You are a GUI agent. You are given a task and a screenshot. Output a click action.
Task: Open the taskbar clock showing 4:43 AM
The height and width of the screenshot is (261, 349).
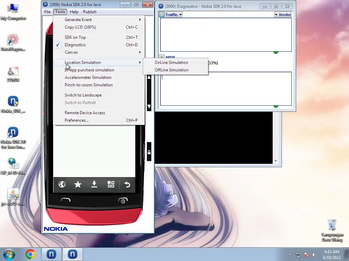pos(332,255)
